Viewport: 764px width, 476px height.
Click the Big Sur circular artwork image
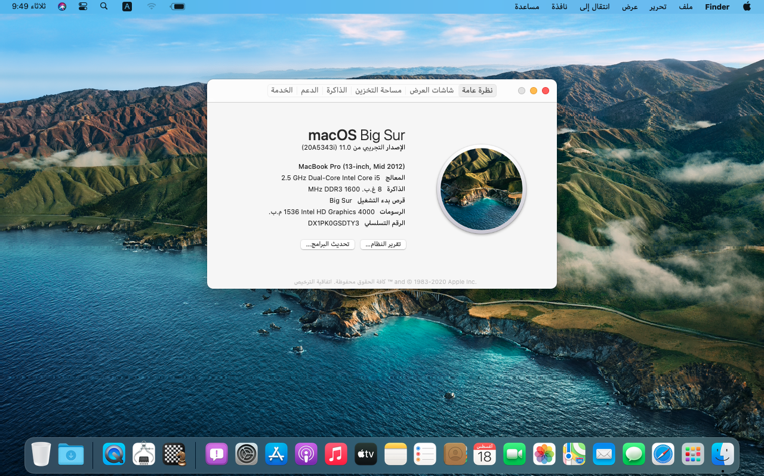(x=482, y=188)
